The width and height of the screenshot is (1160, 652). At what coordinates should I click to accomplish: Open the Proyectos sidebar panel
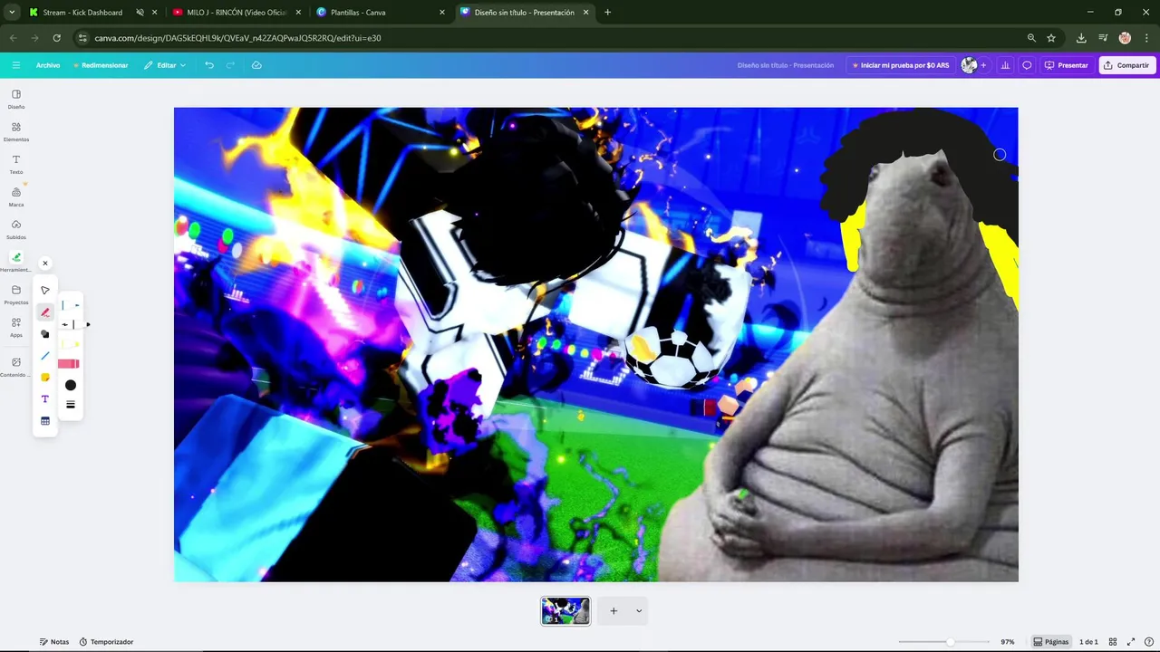pos(16,294)
